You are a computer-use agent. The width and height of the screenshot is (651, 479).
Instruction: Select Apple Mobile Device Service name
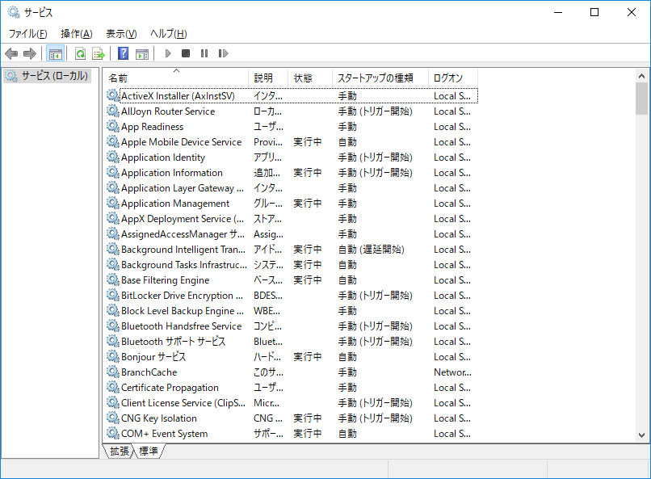181,142
